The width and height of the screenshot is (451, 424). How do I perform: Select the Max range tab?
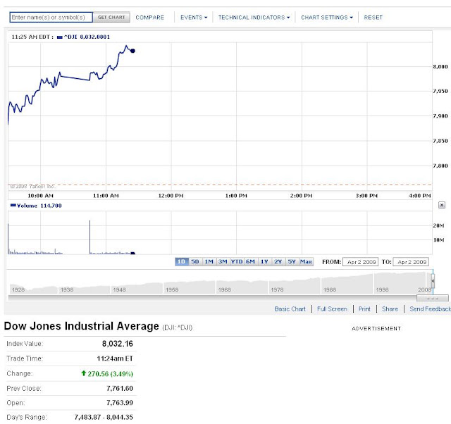point(306,261)
